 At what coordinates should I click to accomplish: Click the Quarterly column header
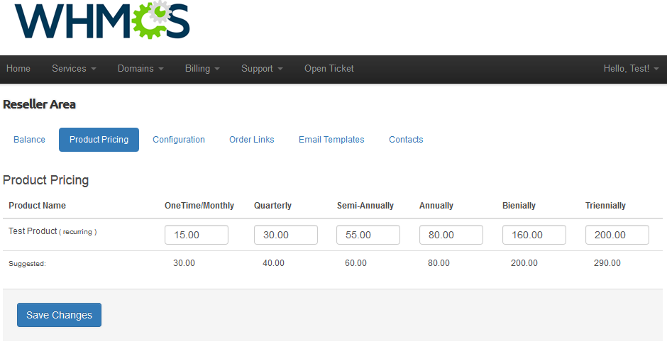click(x=272, y=206)
